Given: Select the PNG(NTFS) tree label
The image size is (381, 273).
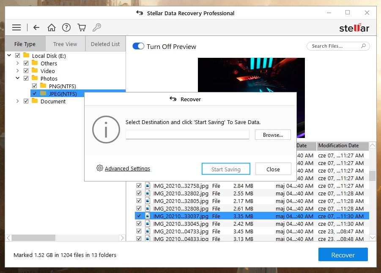Looking at the screenshot, I should (x=63, y=86).
